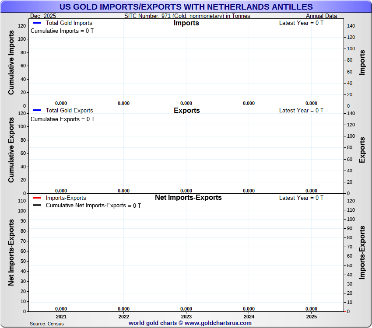Image resolution: width=372 pixels, height=328 pixels.
Task: Click 'Cumulative Exports = 0 T' text
Action: click(x=63, y=119)
